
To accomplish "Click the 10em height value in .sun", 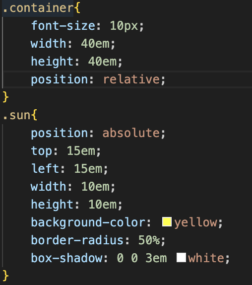I will (x=103, y=204).
